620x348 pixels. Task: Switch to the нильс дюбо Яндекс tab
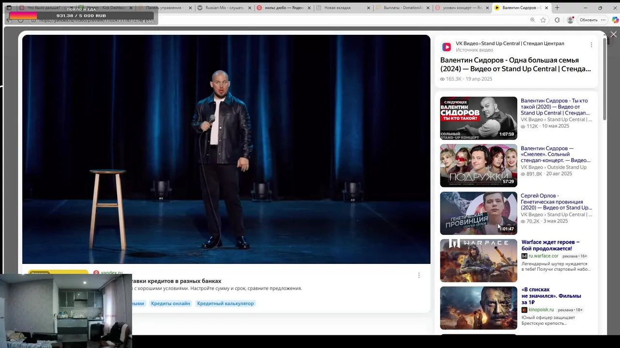pyautogui.click(x=283, y=8)
